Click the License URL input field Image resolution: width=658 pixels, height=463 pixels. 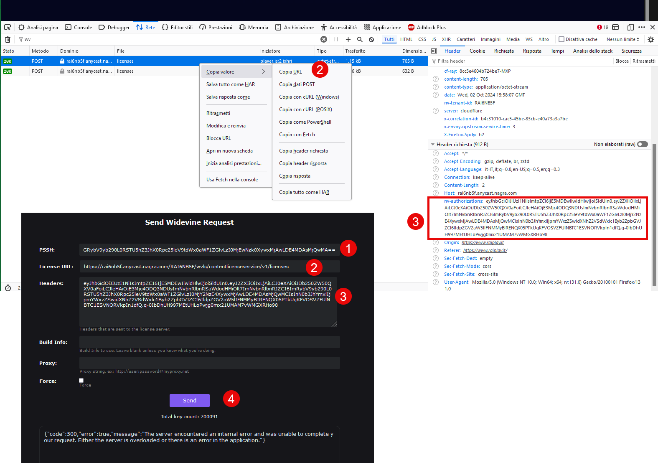[x=210, y=267]
